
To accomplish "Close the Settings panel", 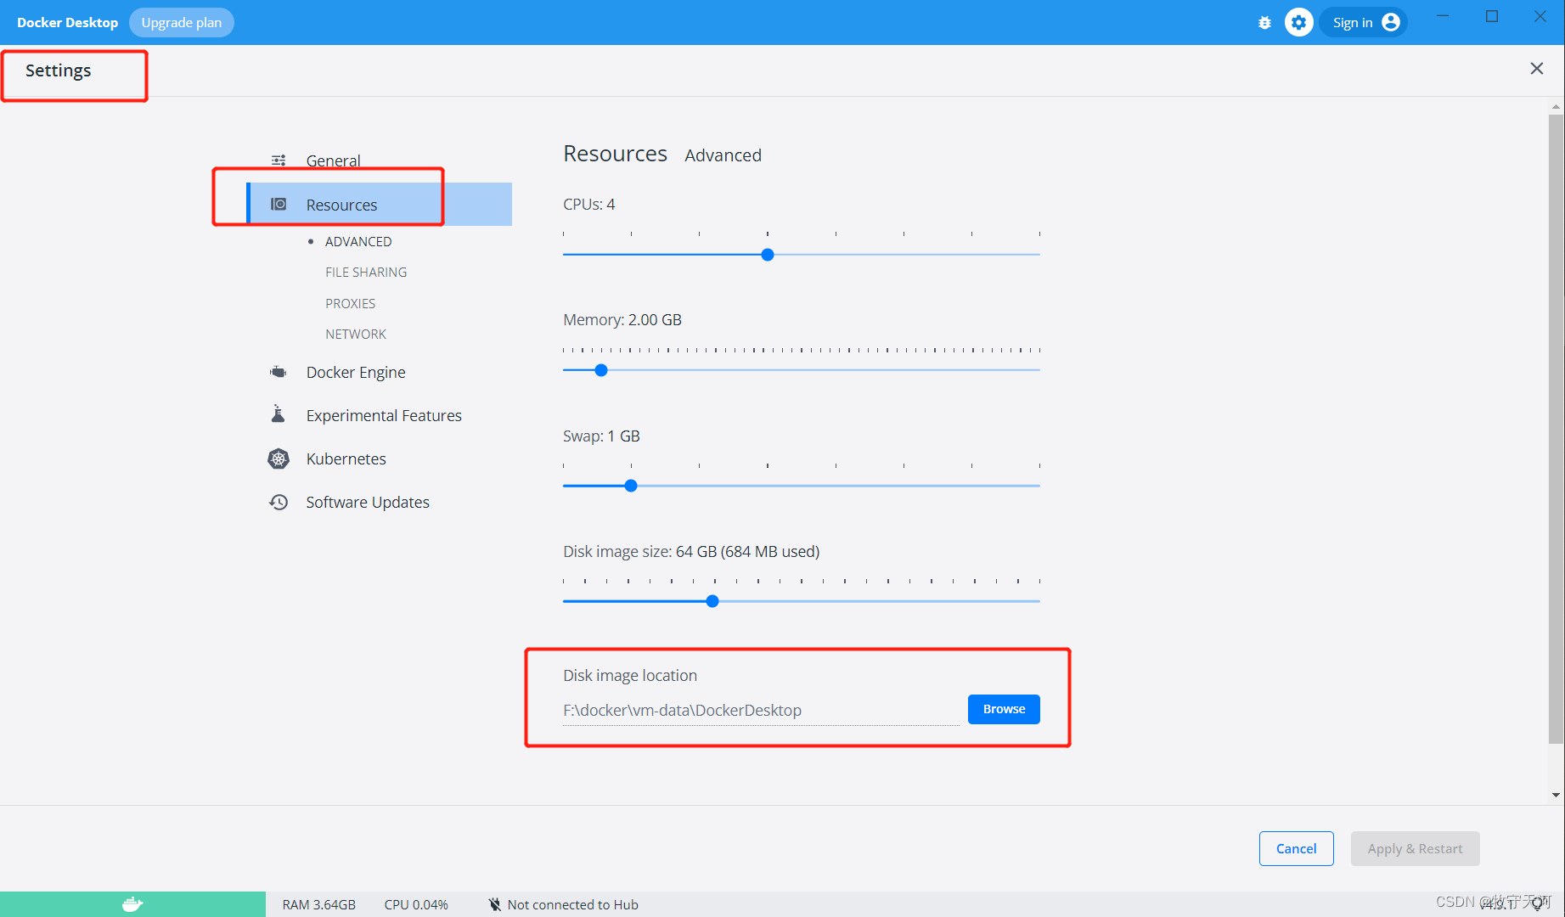I will [x=1536, y=69].
